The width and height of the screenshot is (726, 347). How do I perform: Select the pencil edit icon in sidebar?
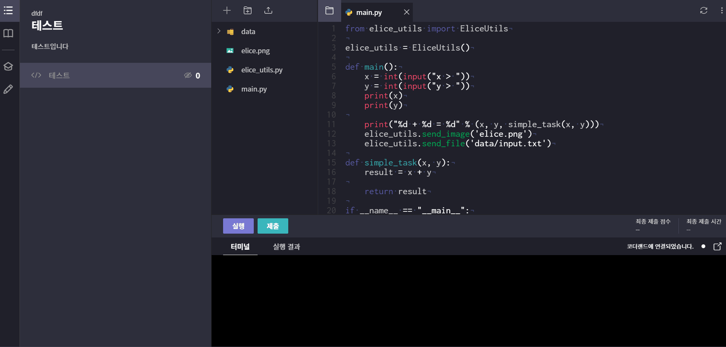pyautogui.click(x=8, y=89)
